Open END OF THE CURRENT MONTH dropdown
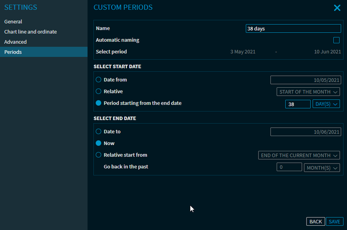The width and height of the screenshot is (347, 230). click(x=299, y=156)
